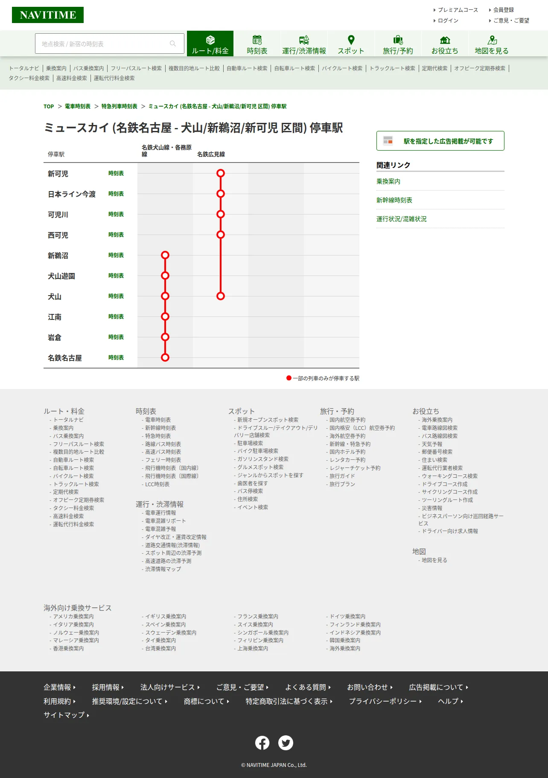Select トータルナビ in the submenu bar
548x778 pixels.
(24, 68)
